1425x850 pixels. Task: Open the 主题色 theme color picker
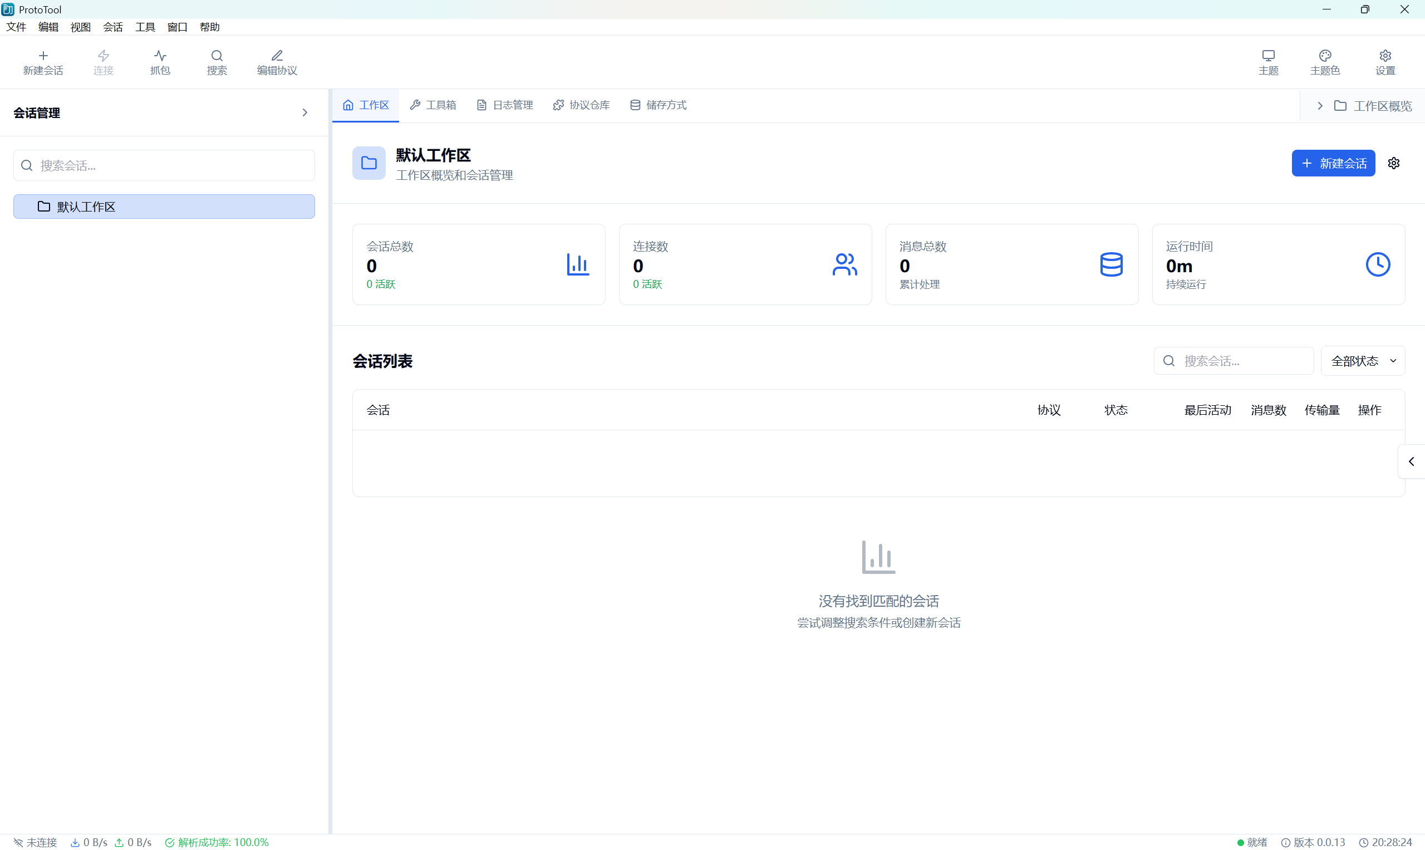pyautogui.click(x=1325, y=61)
